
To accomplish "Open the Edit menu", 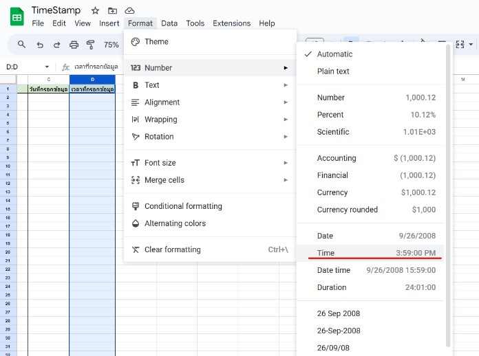I will (x=59, y=23).
